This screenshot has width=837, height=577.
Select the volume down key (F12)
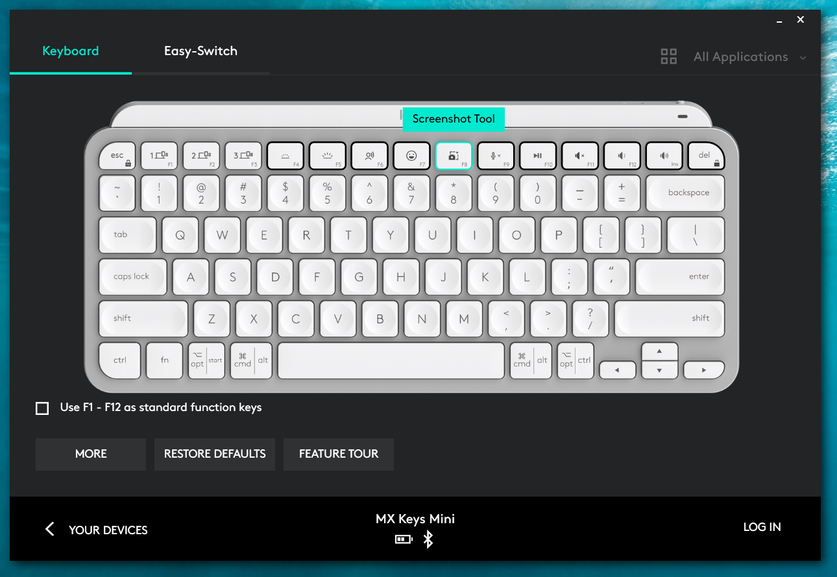(x=622, y=156)
